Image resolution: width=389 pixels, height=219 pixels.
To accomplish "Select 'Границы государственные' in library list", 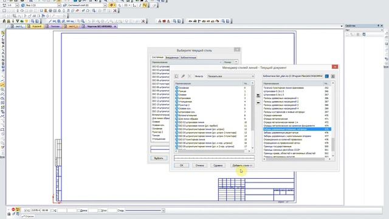I will click(x=277, y=147).
